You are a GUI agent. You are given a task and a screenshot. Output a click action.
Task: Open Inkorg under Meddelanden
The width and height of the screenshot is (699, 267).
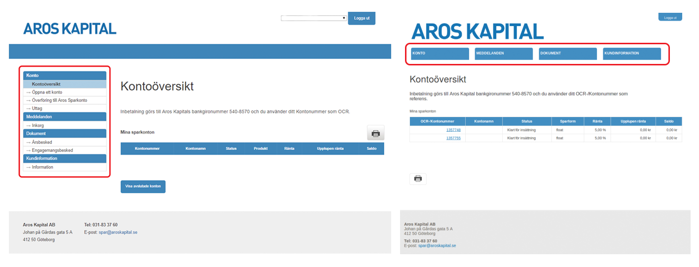(38, 125)
